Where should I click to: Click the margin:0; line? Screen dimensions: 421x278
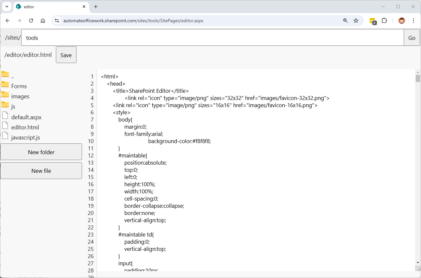(x=136, y=127)
